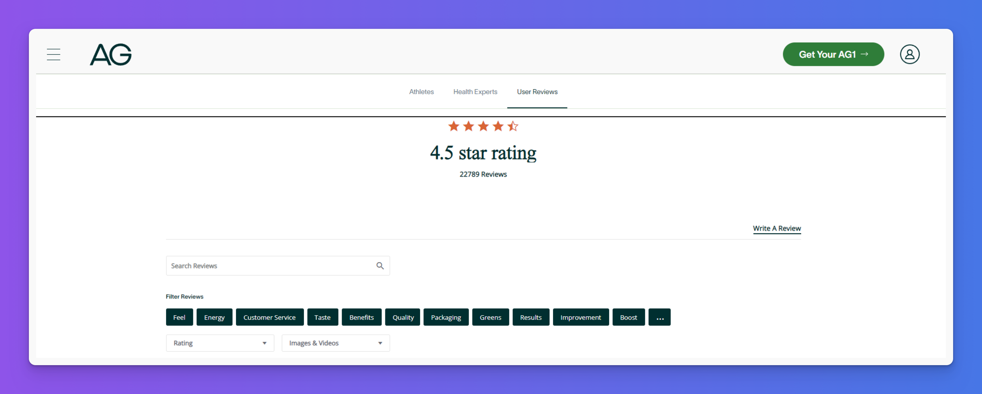Focus the Search Reviews input field
Image resolution: width=982 pixels, height=394 pixels.
[271, 266]
